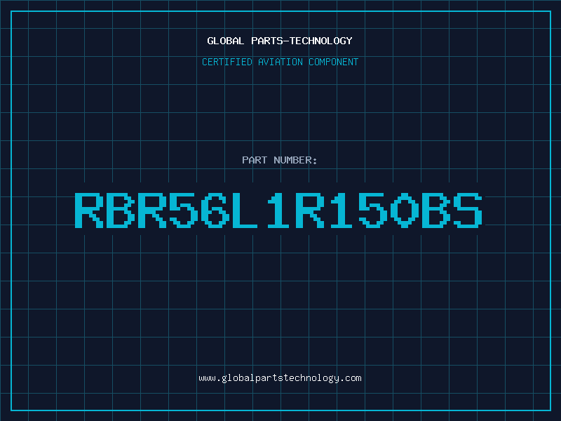Click the www prefix of the website URL
561x421 pixels.
(x=207, y=379)
